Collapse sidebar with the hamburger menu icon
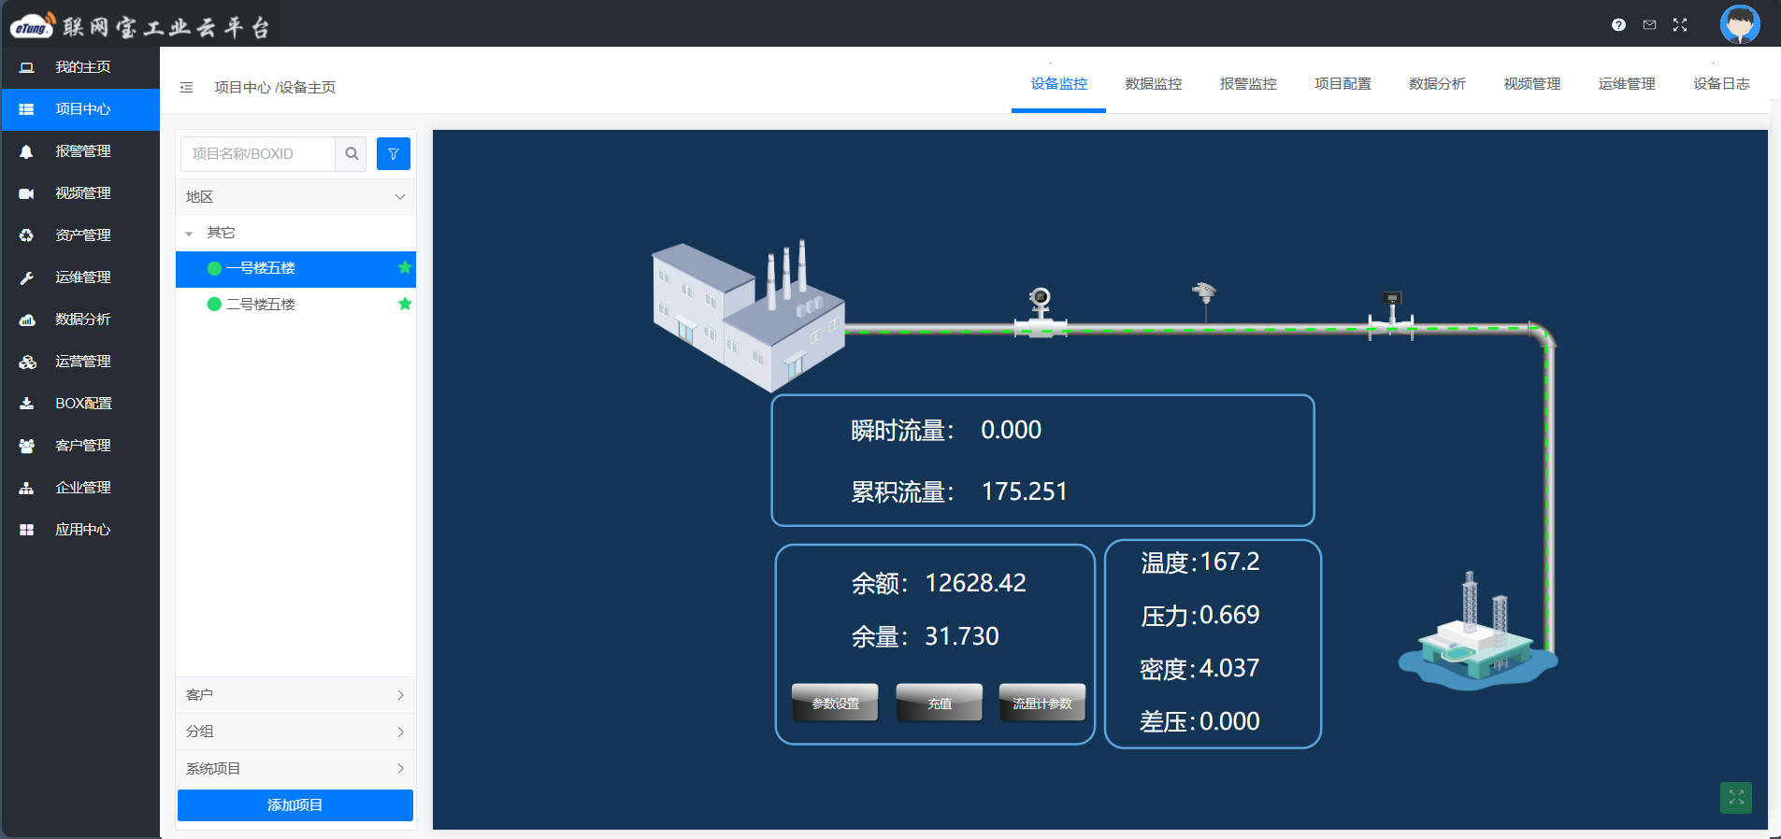1781x839 pixels. (x=186, y=87)
